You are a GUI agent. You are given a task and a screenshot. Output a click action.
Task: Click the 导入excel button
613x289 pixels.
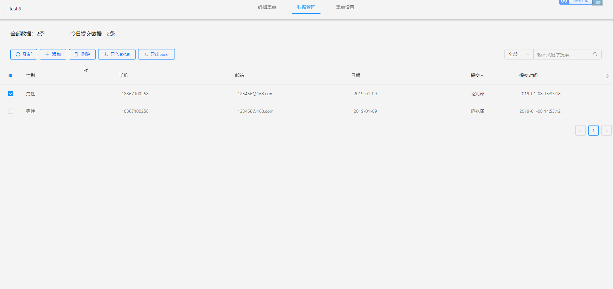click(x=117, y=54)
